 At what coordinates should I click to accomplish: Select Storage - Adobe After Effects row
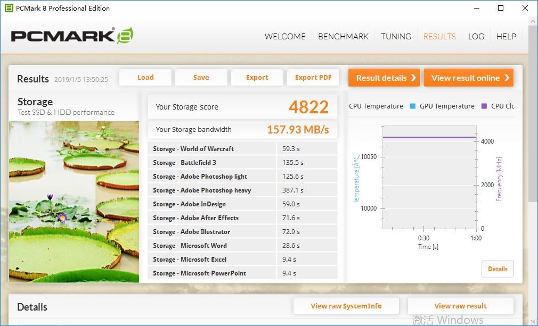242,218
